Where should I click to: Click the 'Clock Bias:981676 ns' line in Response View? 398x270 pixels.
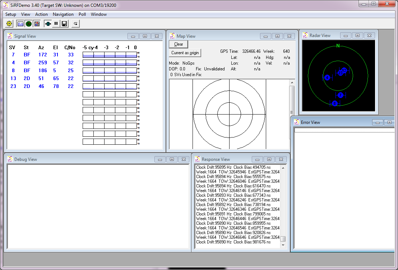click(252, 242)
